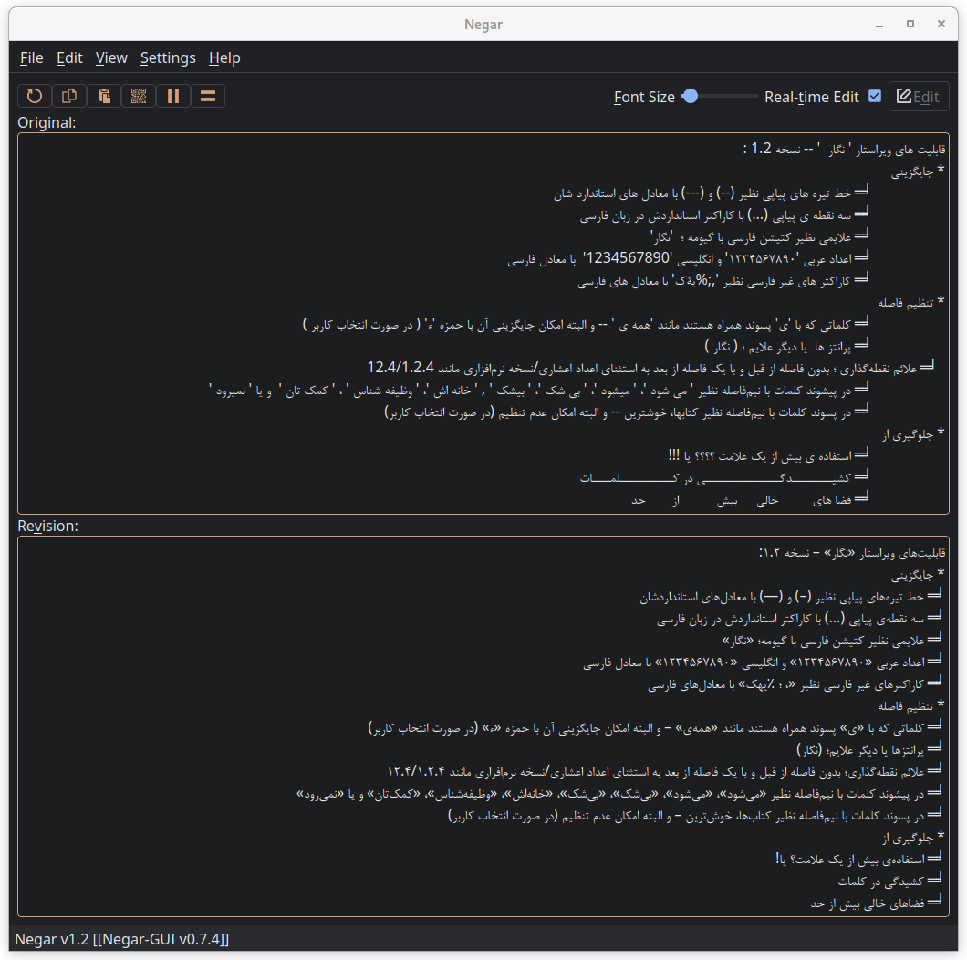Click the 'Negar v1.2 [[Negar-GUI v0.7.4]]' status text
This screenshot has width=967, height=960.
[x=122, y=940]
